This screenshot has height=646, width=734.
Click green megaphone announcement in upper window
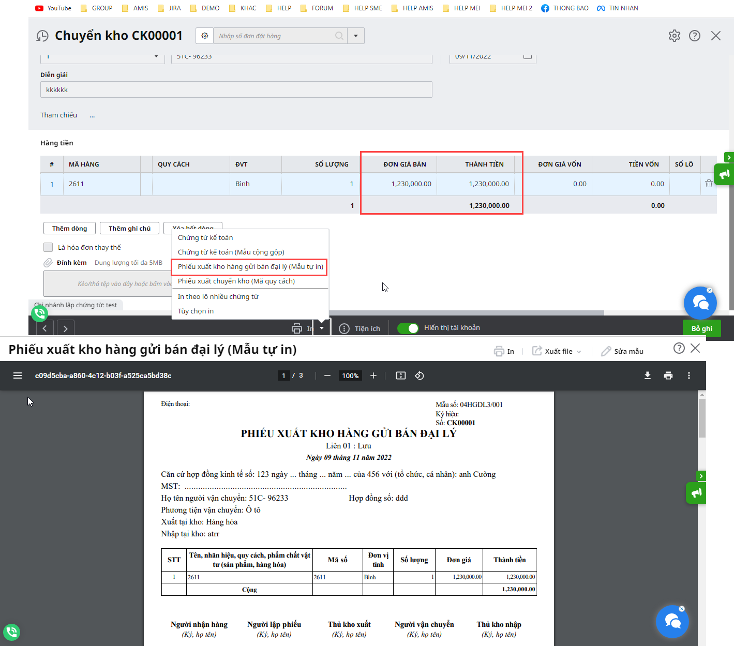point(724,174)
